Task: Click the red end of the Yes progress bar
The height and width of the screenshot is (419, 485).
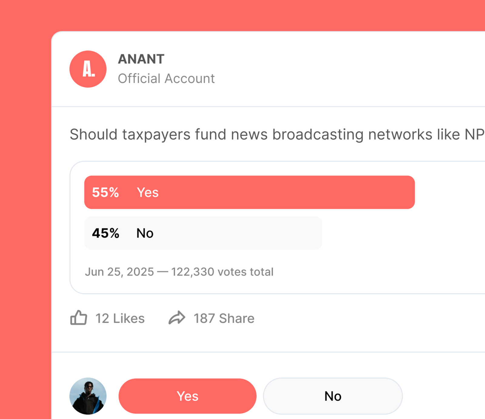Action: pyautogui.click(x=406, y=192)
